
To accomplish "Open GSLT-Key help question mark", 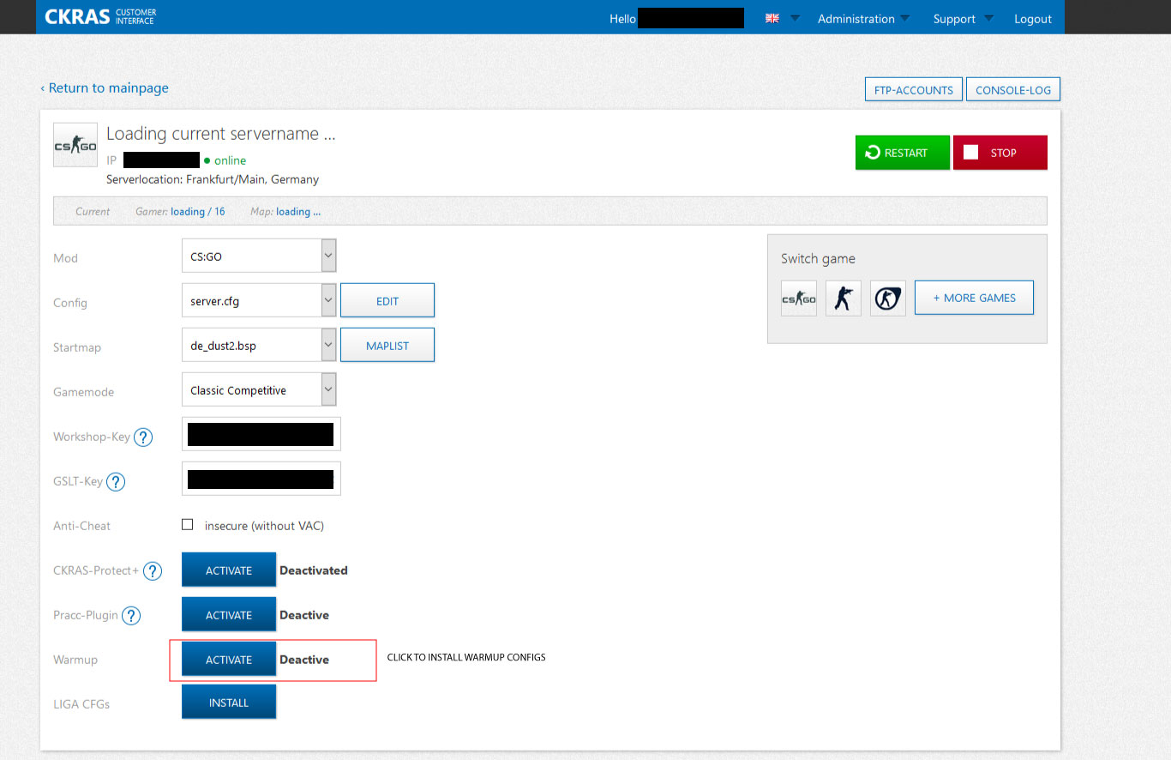I will (116, 482).
